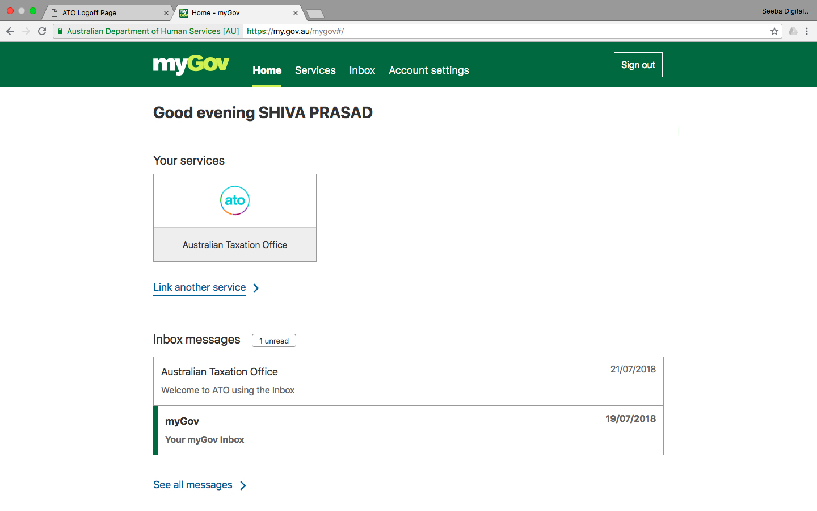Click the chevron next to See all messages

coord(243,485)
